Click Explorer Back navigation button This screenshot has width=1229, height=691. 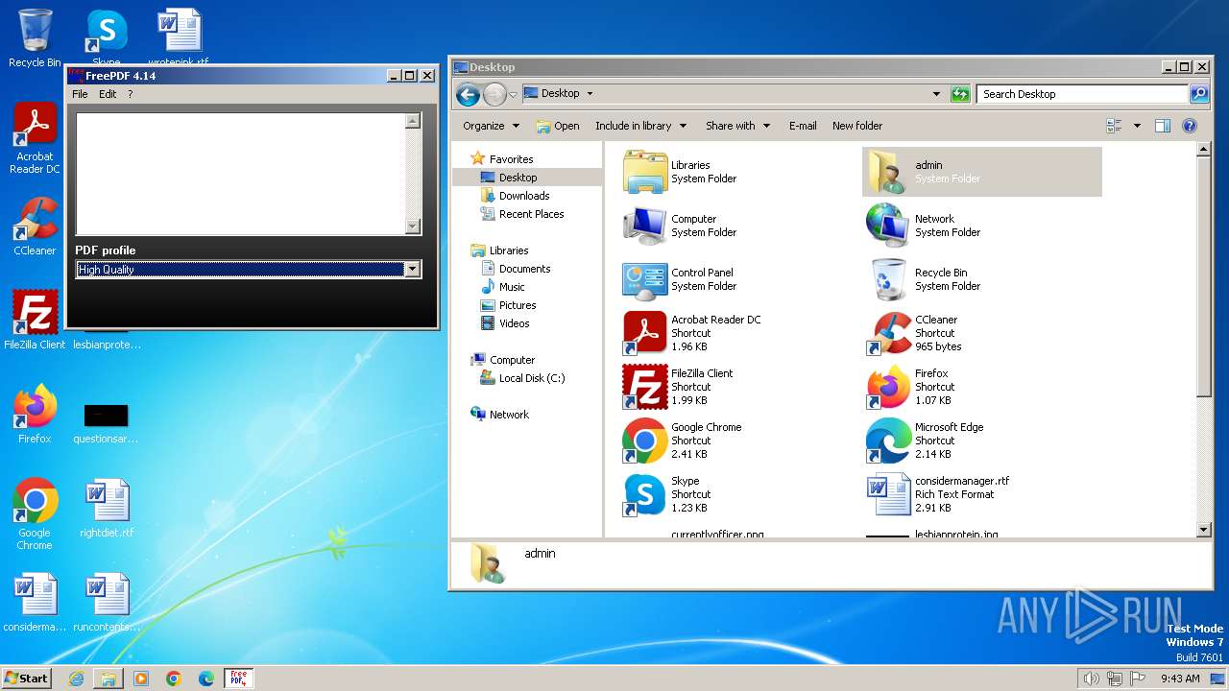(468, 94)
